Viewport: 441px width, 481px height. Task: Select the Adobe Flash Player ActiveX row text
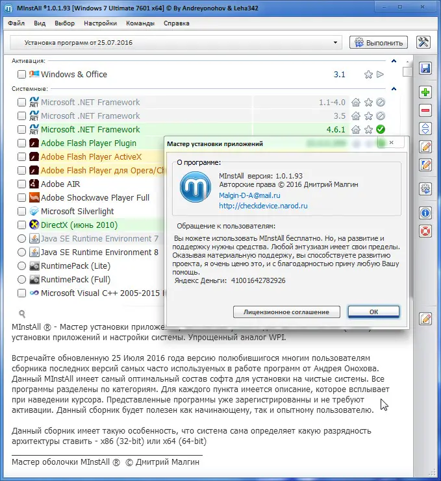(x=91, y=156)
